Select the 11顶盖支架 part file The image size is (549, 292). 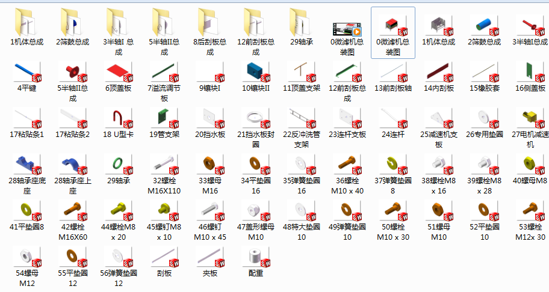pyautogui.click(x=302, y=77)
